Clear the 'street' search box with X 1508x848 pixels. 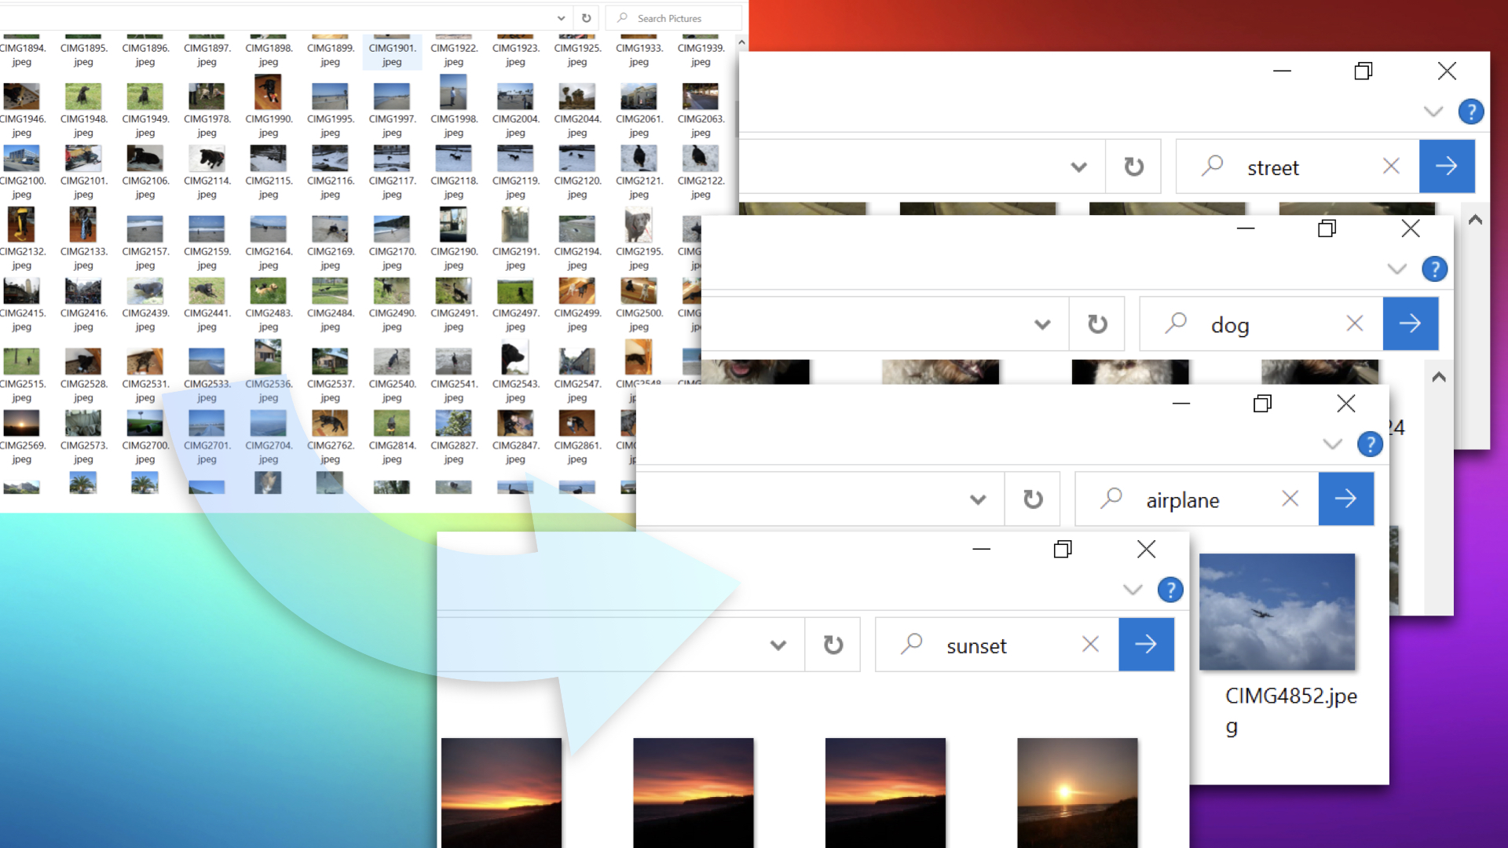point(1391,166)
